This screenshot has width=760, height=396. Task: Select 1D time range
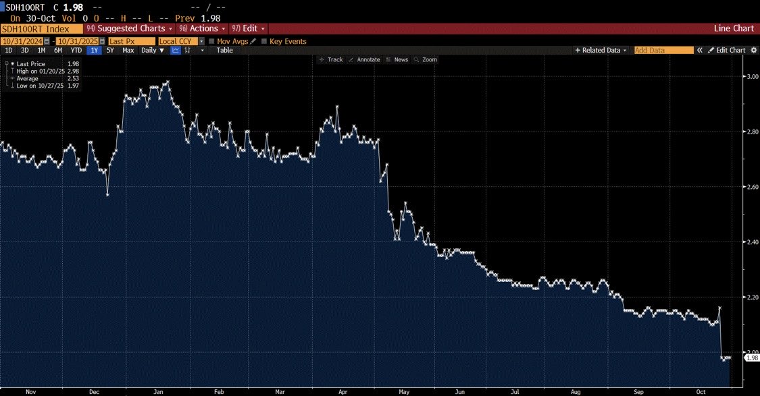[9, 51]
